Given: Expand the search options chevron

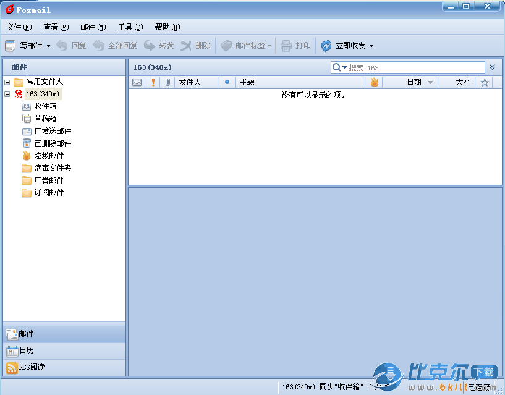Looking at the screenshot, I should point(493,67).
